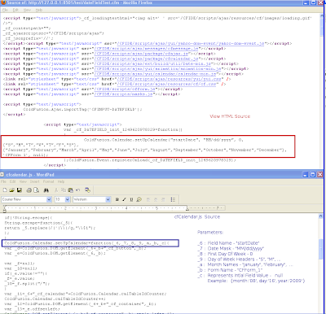This screenshot has height=314, width=326.
Task: Minimize the Firefox source window
Action: click(x=306, y=2)
